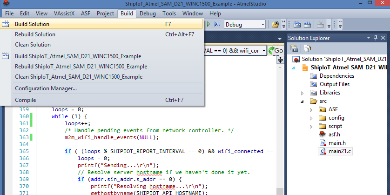
Task: Click the config folder icon
Action: click(322, 118)
